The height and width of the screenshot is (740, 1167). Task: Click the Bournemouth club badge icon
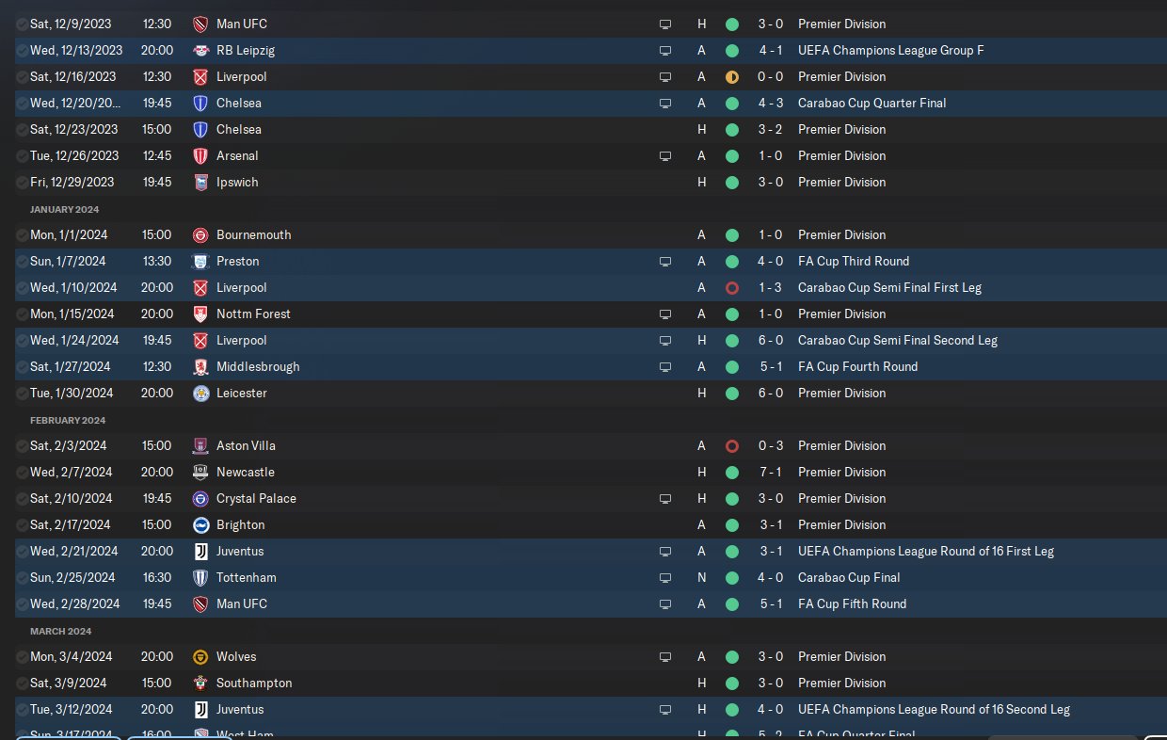(x=200, y=234)
